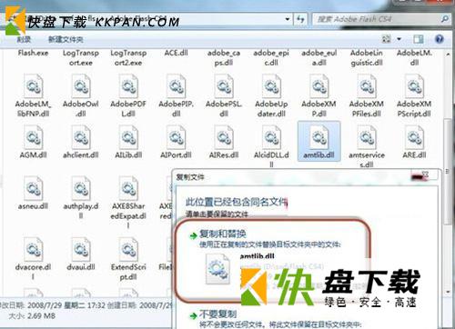Select the AdobeUpdater.dll file icon

(271, 86)
